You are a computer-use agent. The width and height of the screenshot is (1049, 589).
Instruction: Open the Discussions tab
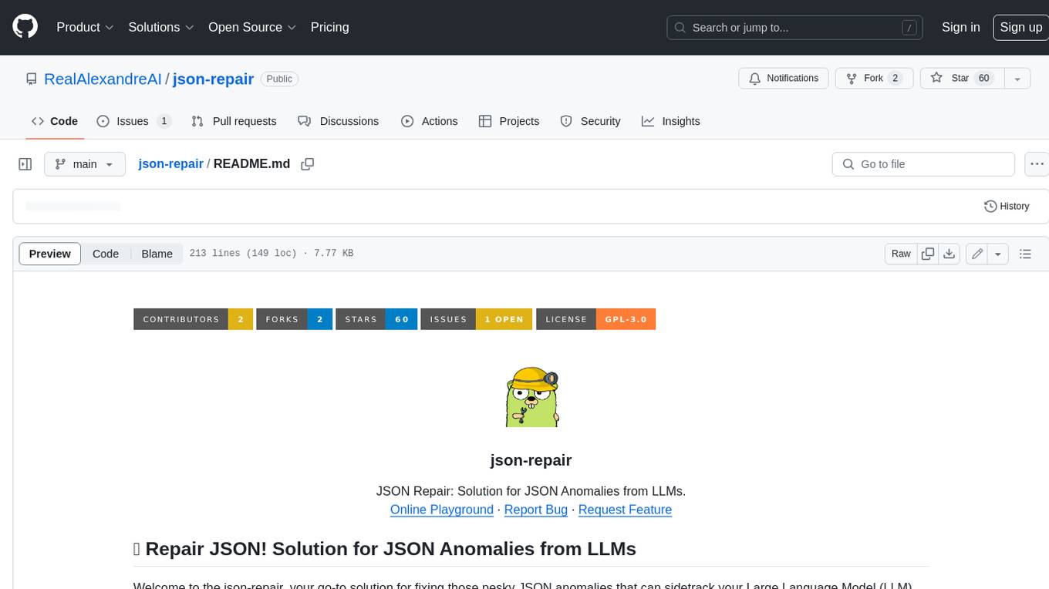pyautogui.click(x=338, y=121)
